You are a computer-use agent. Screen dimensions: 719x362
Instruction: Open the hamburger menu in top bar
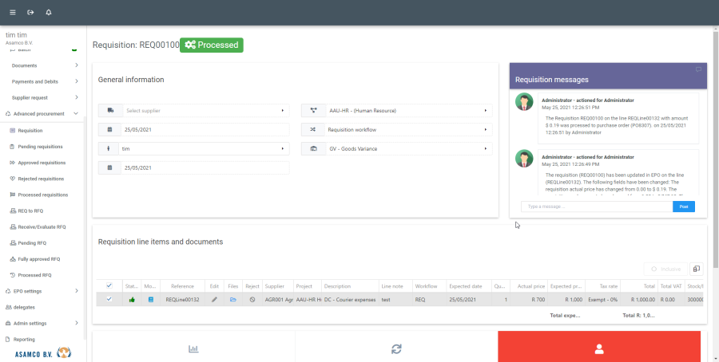coord(12,13)
